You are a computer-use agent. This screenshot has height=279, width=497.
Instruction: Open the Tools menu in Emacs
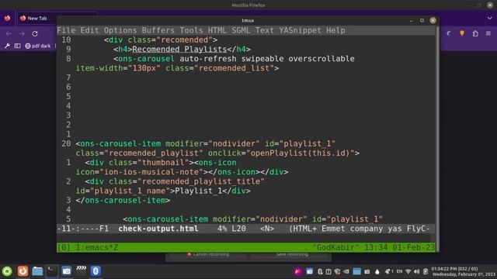point(191,30)
